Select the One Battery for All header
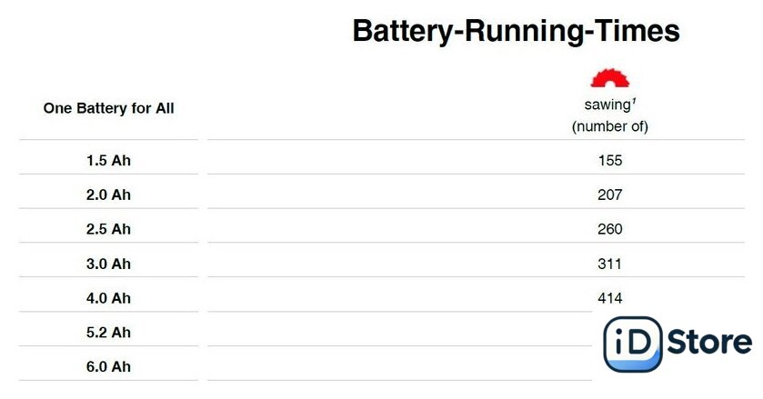Viewport: 763px width, 399px height. 108,108
